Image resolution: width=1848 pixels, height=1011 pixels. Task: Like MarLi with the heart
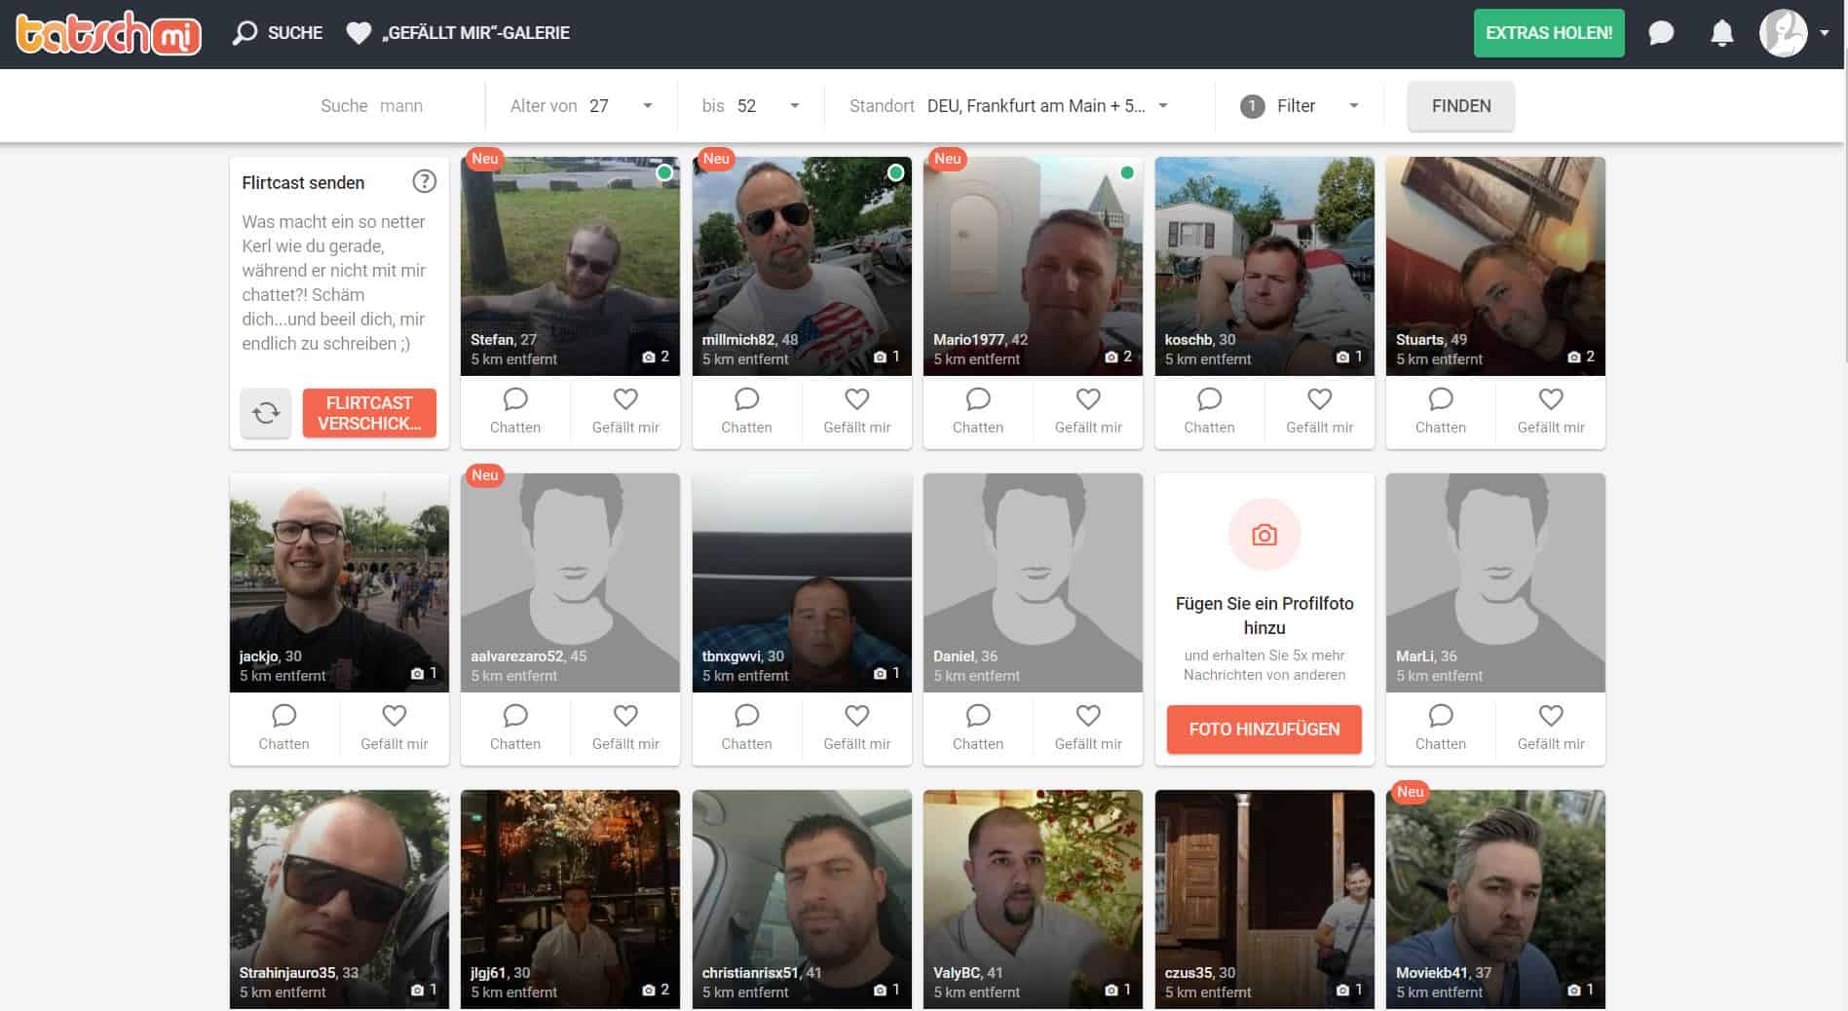1551,729
